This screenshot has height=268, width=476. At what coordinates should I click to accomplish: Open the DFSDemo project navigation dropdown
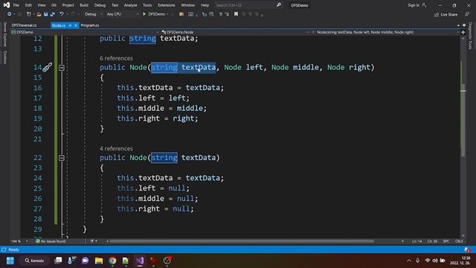[x=85, y=32]
